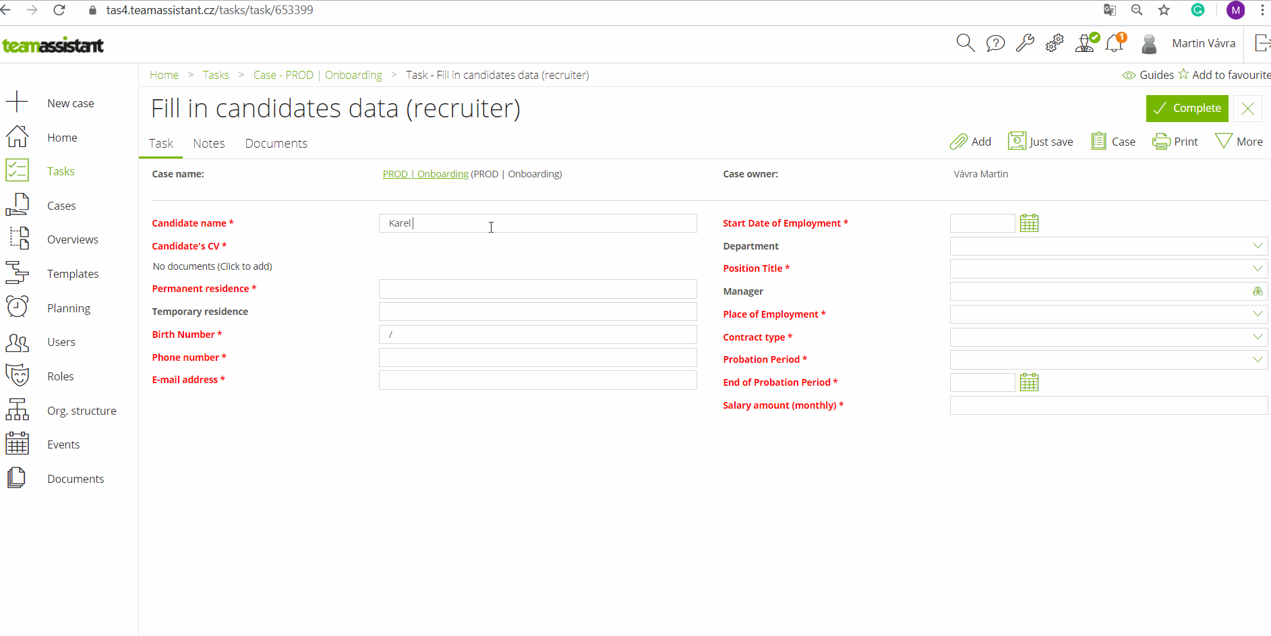Click the Org. structure hierarchy icon

17,410
